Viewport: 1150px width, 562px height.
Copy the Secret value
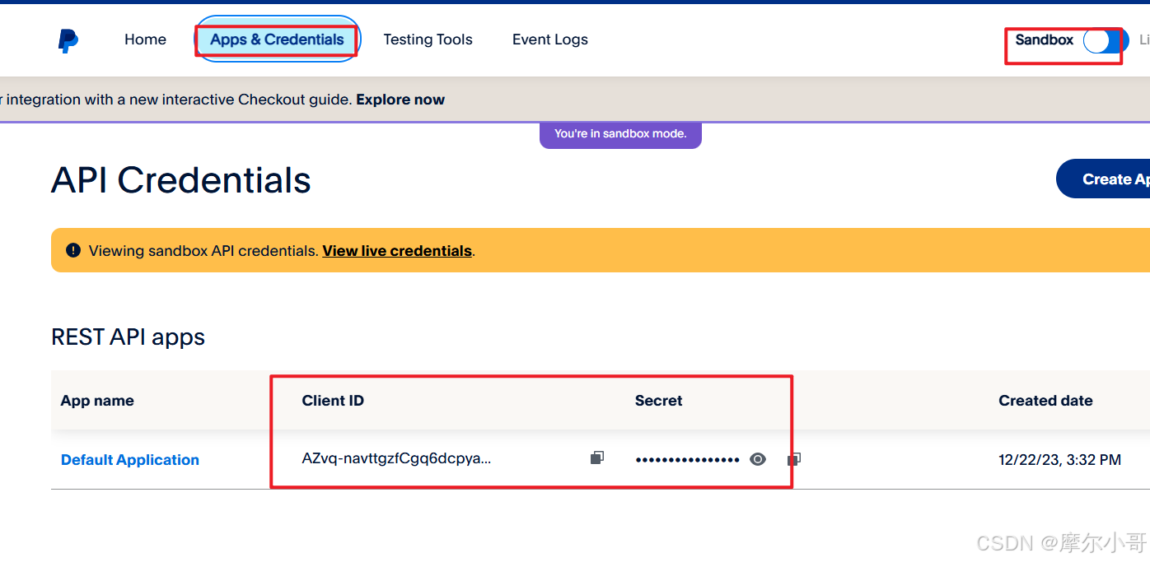point(794,459)
